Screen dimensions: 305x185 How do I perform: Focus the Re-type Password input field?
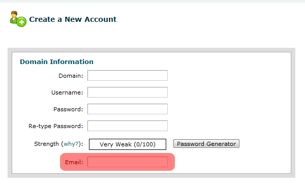click(x=128, y=126)
